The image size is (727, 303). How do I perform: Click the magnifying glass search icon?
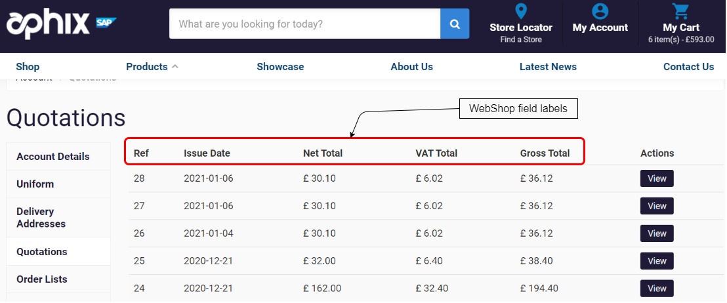(455, 24)
